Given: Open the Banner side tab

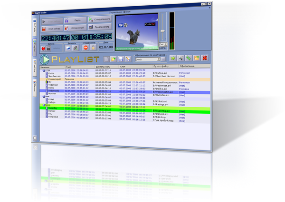Looking at the screenshot, I should tap(35, 88).
